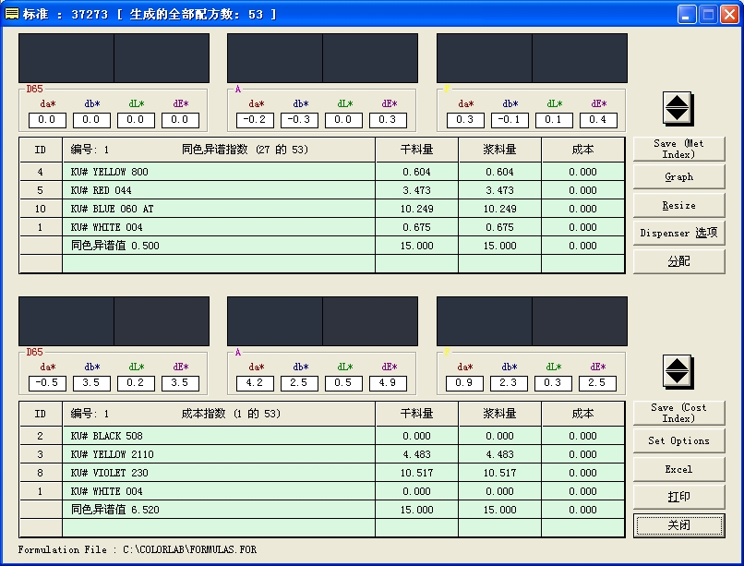Click upper F illuminant db* field -0.1
This screenshot has height=566, width=744.
coord(510,120)
